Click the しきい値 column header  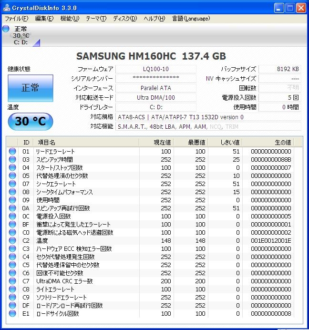point(225,143)
